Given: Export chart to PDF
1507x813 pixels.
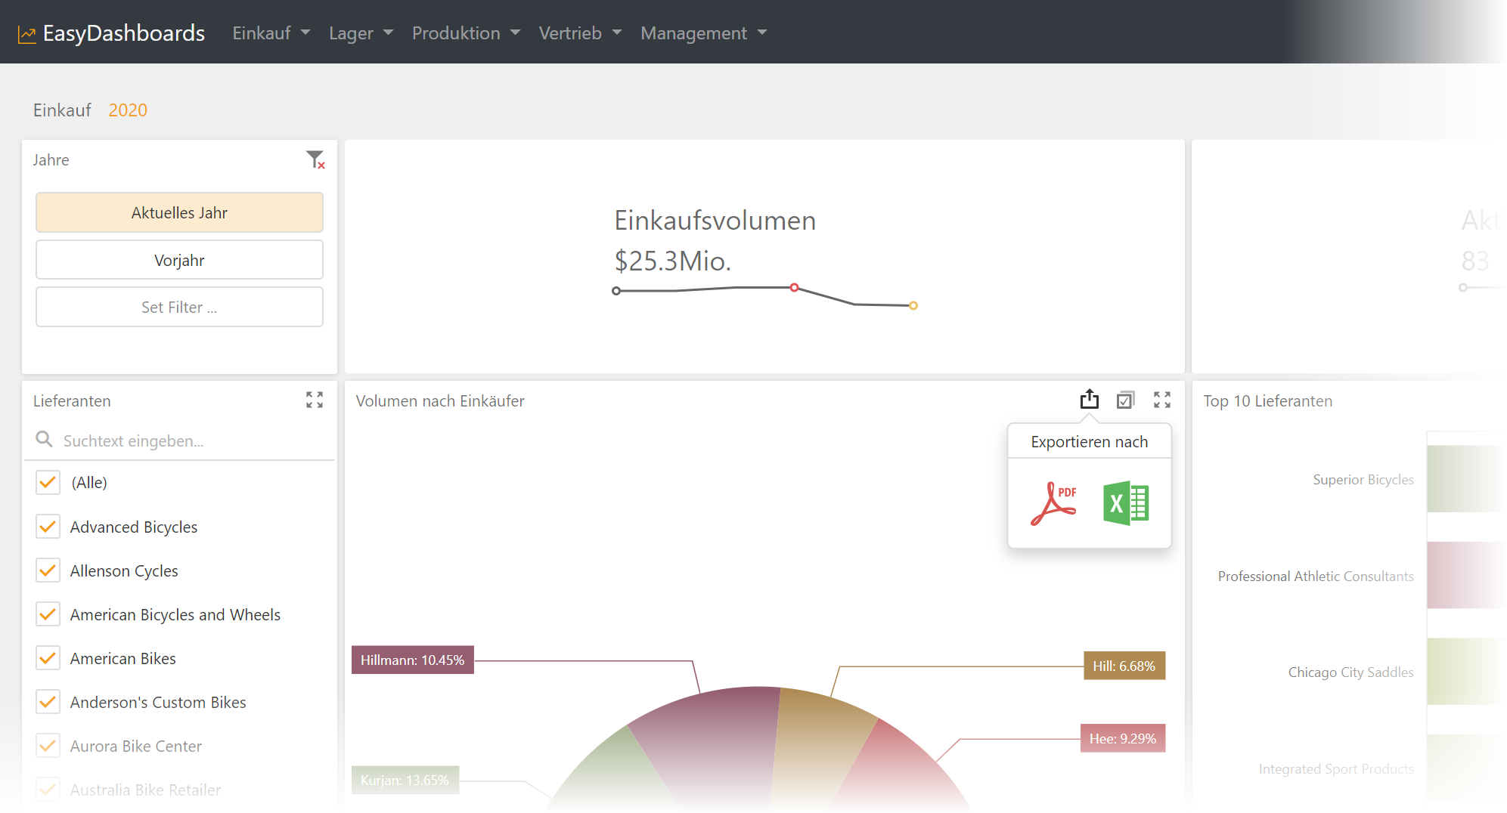Looking at the screenshot, I should tap(1053, 503).
